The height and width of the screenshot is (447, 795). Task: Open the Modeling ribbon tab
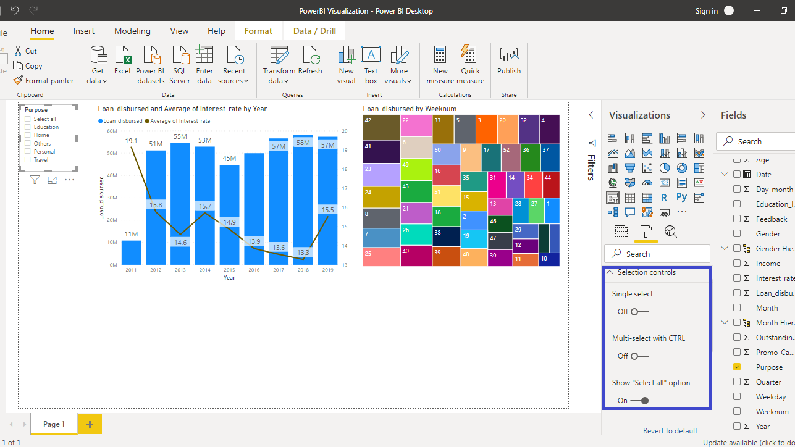coord(132,31)
